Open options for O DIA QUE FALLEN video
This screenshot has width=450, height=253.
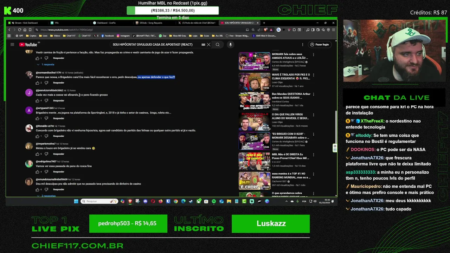click(x=313, y=115)
